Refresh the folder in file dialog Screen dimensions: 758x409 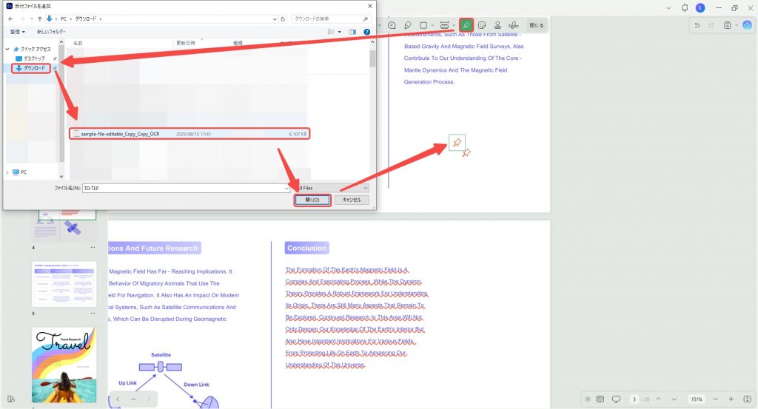pos(283,19)
